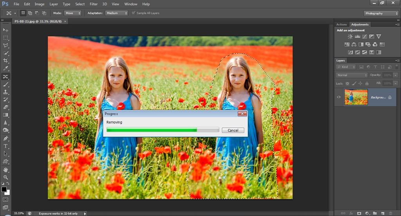
Task: Add a Gradient Map adjustment
Action: [379, 52]
